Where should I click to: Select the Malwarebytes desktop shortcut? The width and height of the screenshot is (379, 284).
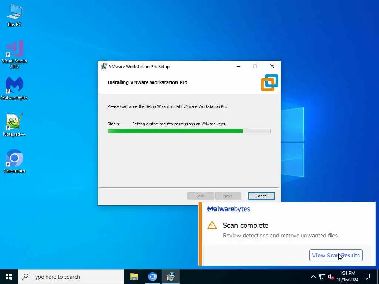pyautogui.click(x=14, y=88)
